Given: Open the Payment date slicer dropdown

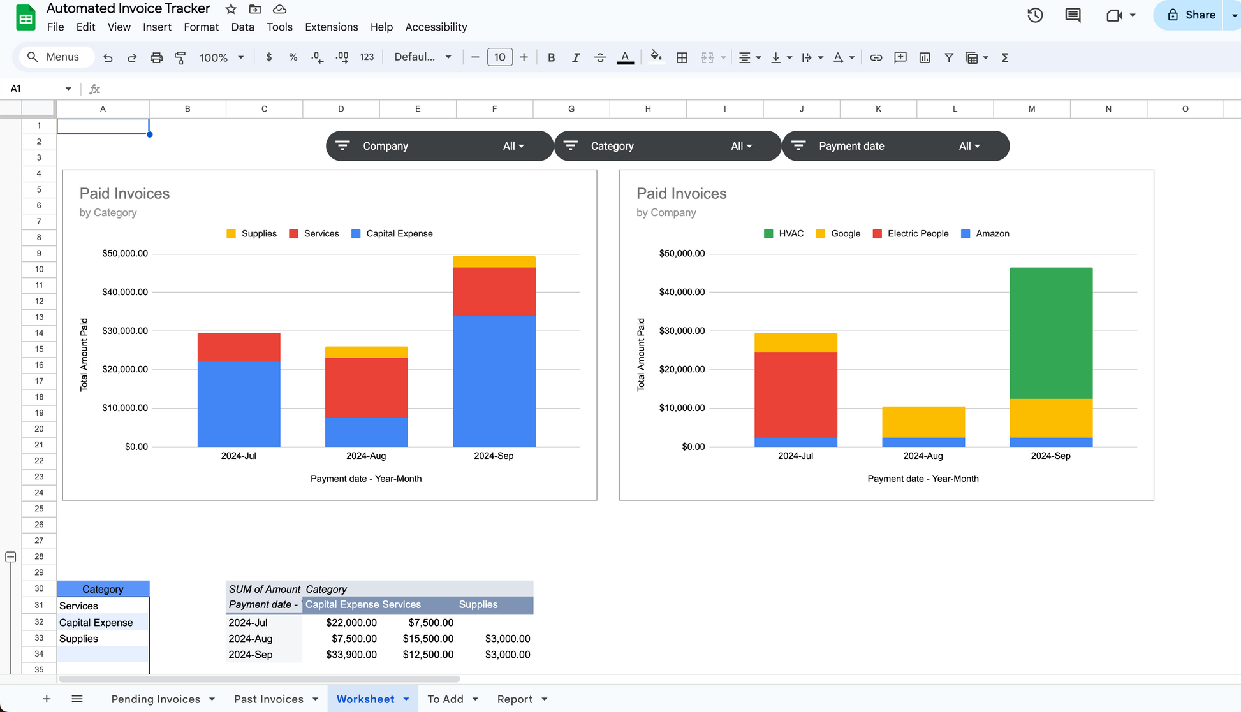Looking at the screenshot, I should [969, 146].
